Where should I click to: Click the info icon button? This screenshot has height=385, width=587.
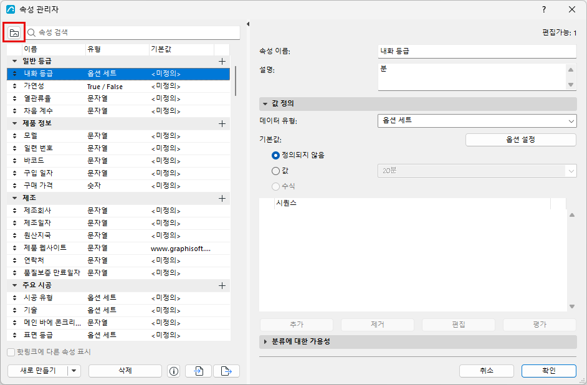174,371
